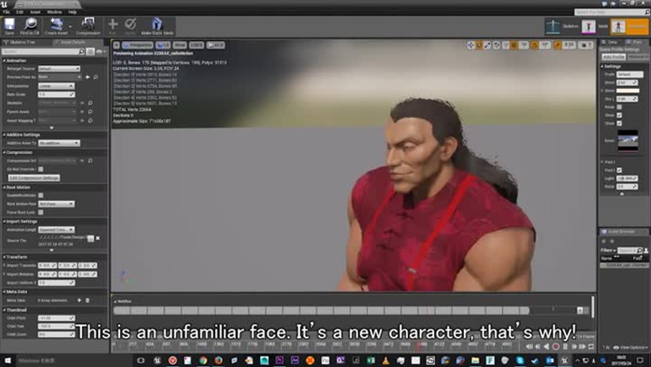
Task: Clear the Source File path with the X icon
Action: click(x=97, y=238)
